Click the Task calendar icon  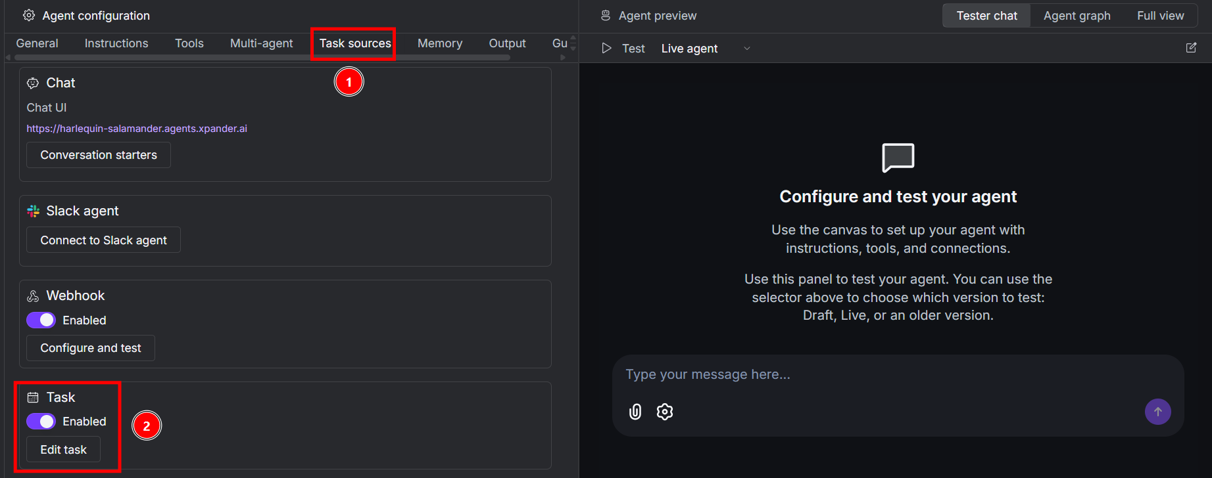click(33, 397)
